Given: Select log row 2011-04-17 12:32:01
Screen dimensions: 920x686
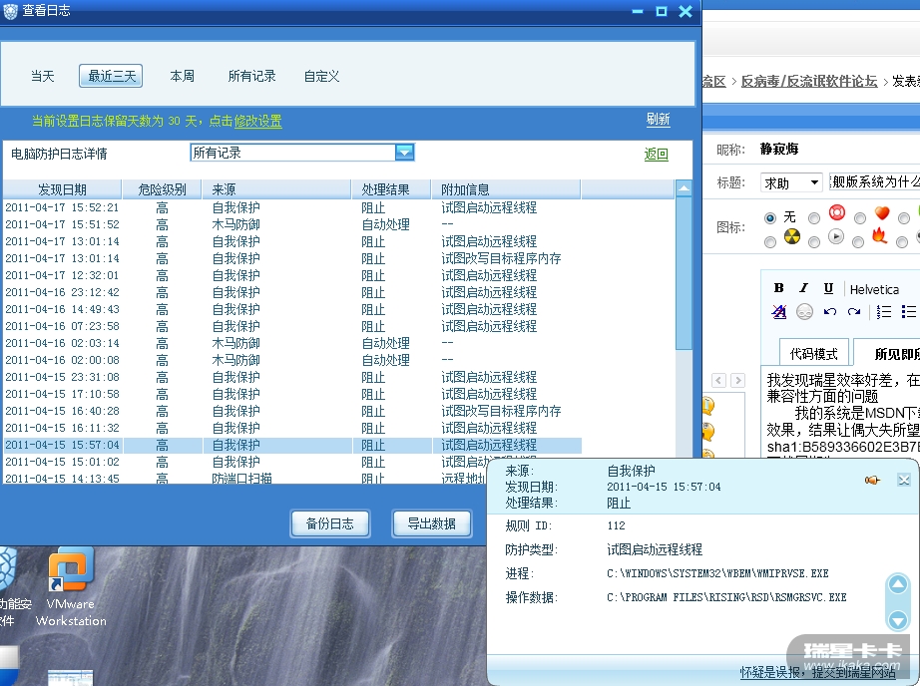Looking at the screenshot, I should tap(292, 275).
